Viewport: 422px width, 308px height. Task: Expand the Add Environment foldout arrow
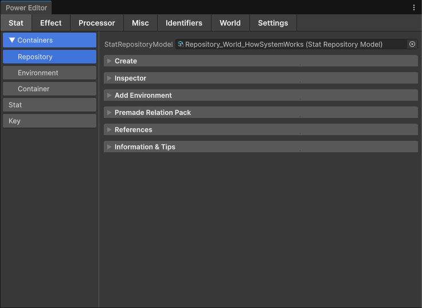tap(110, 96)
